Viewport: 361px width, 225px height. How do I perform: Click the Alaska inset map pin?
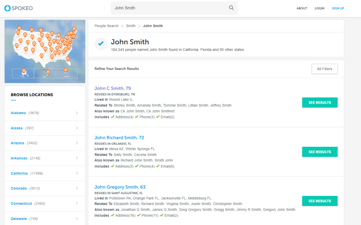click(24, 71)
